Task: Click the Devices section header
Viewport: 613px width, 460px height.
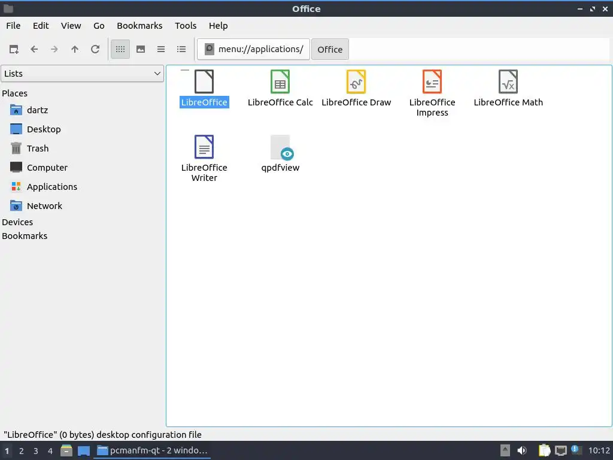Action: tap(17, 222)
